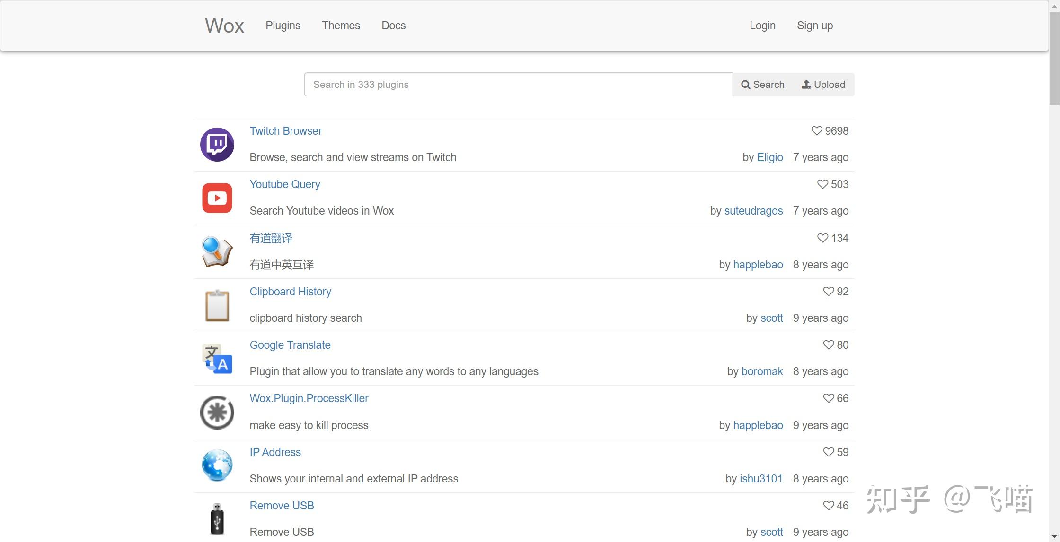
Task: Click the Google Translate plugin icon
Action: (x=217, y=359)
